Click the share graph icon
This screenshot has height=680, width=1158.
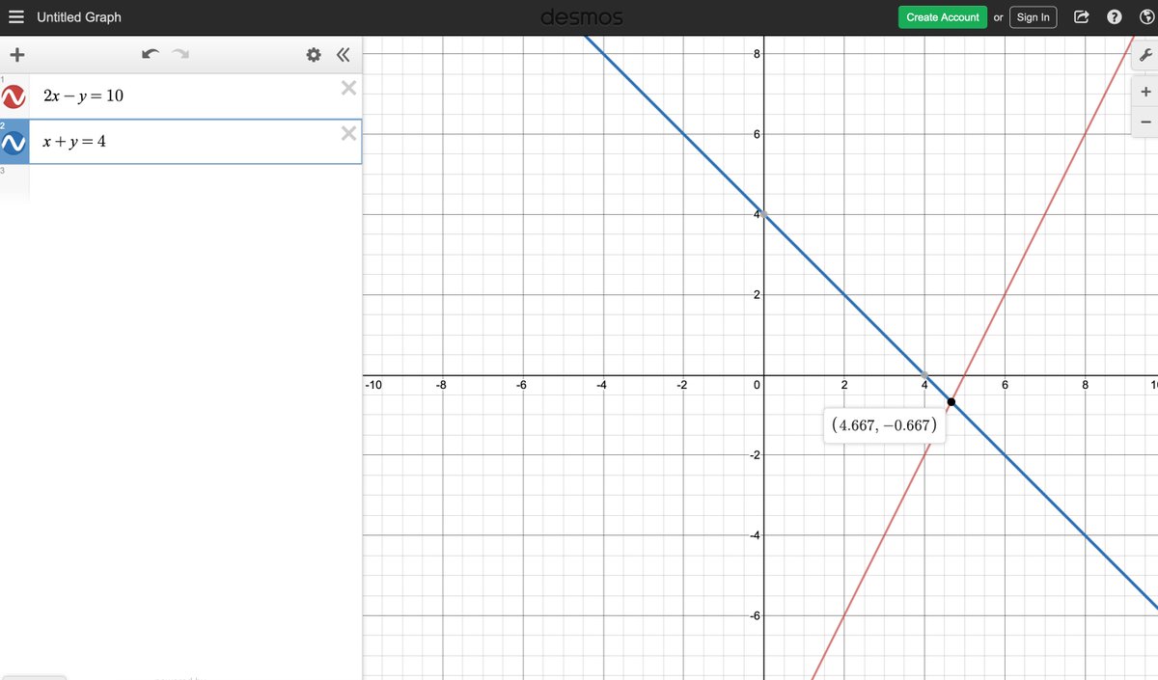pos(1081,16)
